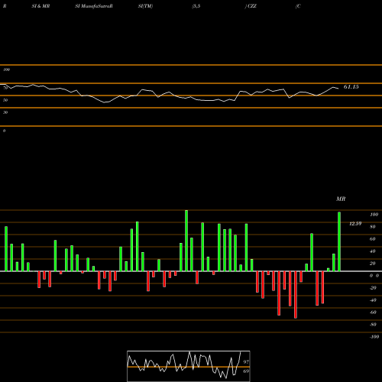
Task: Click the end of the white RSI line near 61.15
Action: (338, 89)
